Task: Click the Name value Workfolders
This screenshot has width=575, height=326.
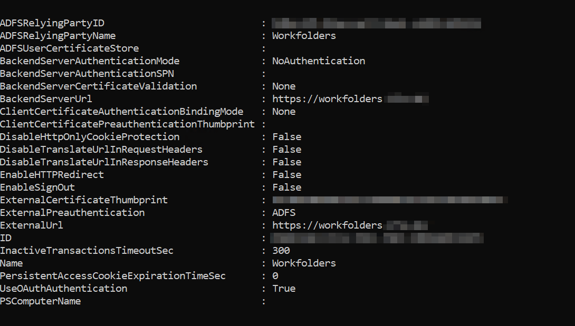Action: point(304,263)
